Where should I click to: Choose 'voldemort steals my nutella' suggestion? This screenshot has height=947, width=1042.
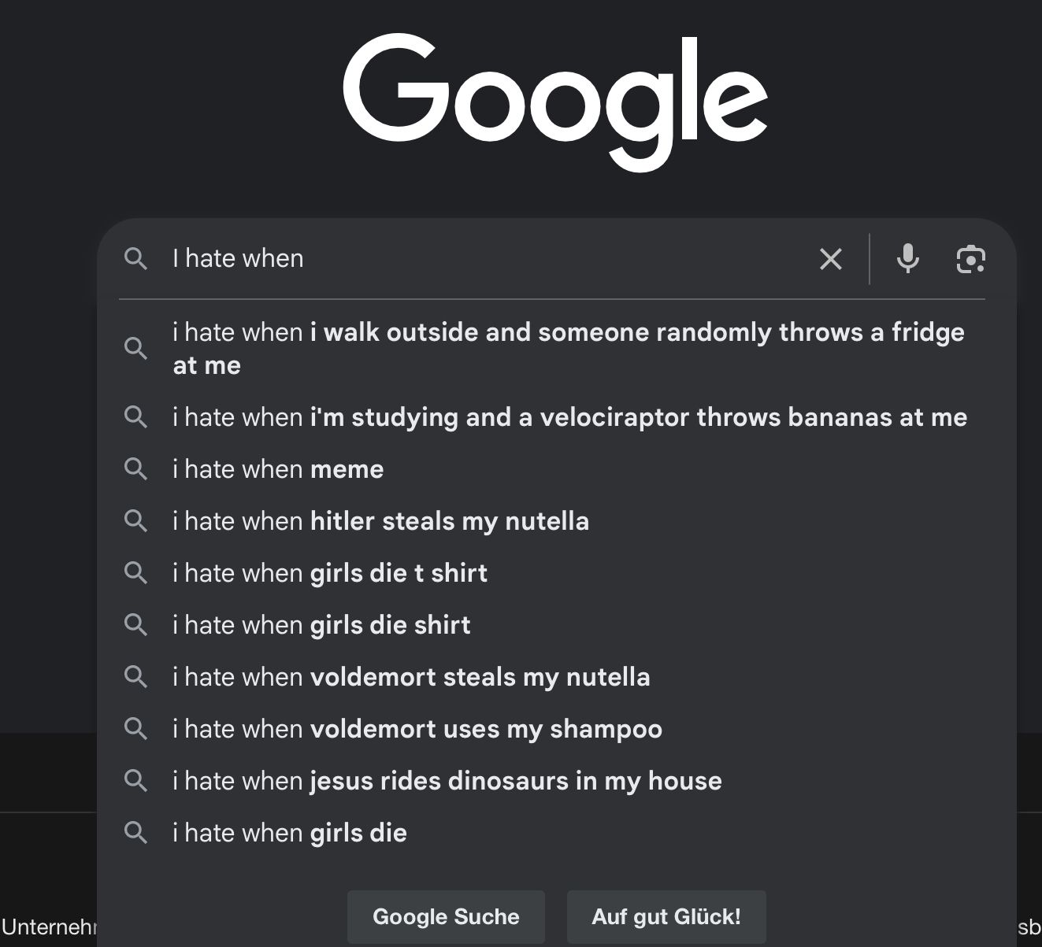pos(411,677)
